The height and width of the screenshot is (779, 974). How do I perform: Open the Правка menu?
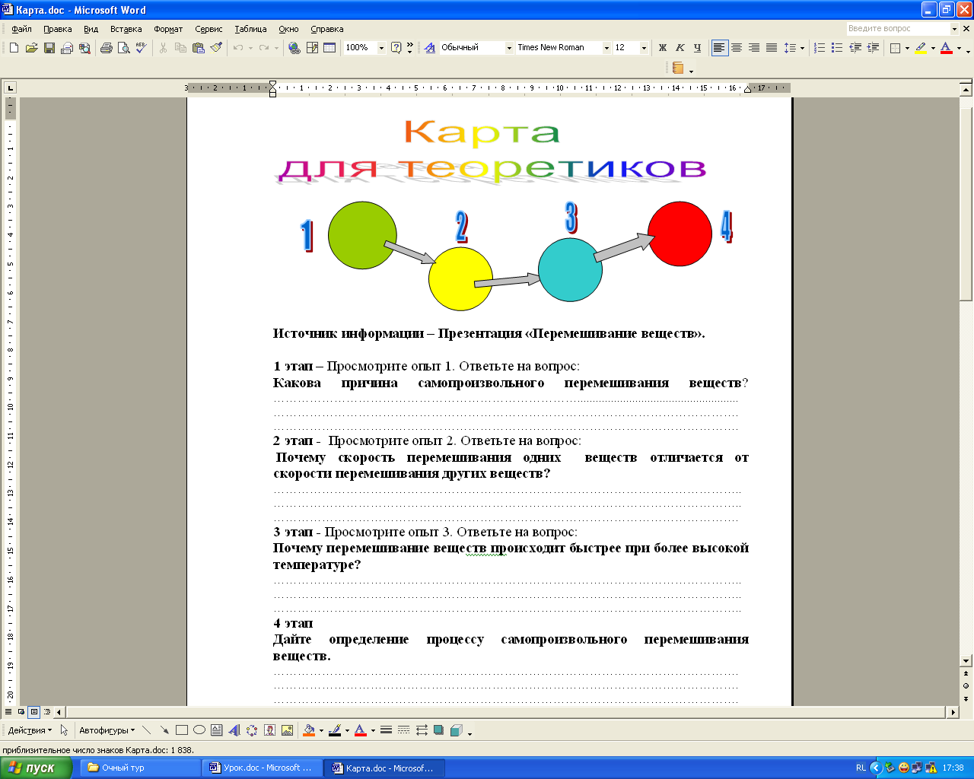click(x=57, y=29)
